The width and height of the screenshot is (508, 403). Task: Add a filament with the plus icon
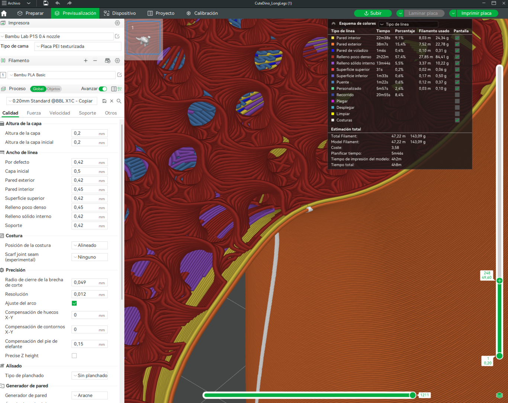(86, 61)
